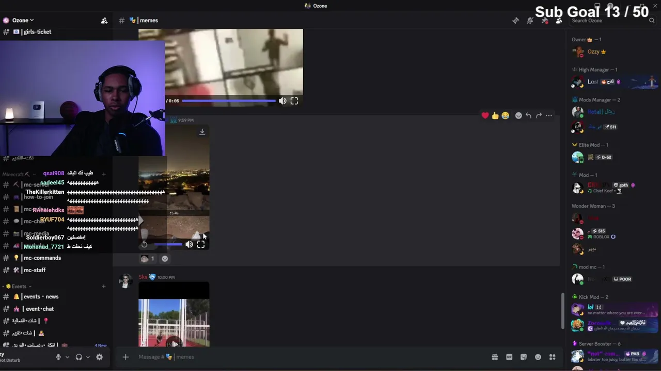Download the night city video
Screen dimensions: 661x371
click(202, 132)
